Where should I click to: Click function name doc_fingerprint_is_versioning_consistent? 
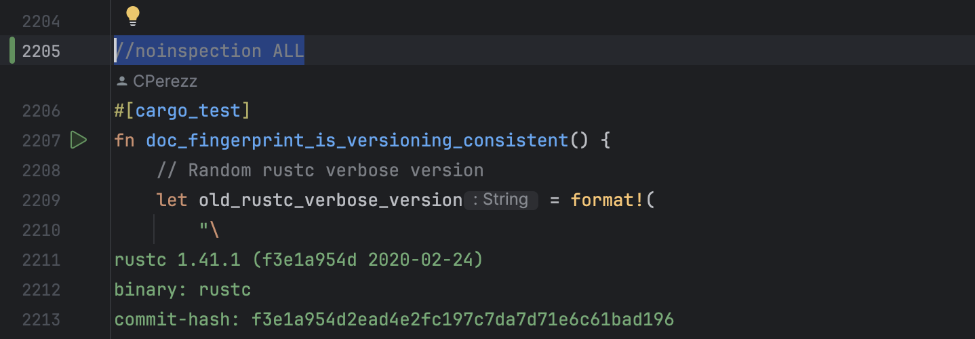tap(357, 140)
